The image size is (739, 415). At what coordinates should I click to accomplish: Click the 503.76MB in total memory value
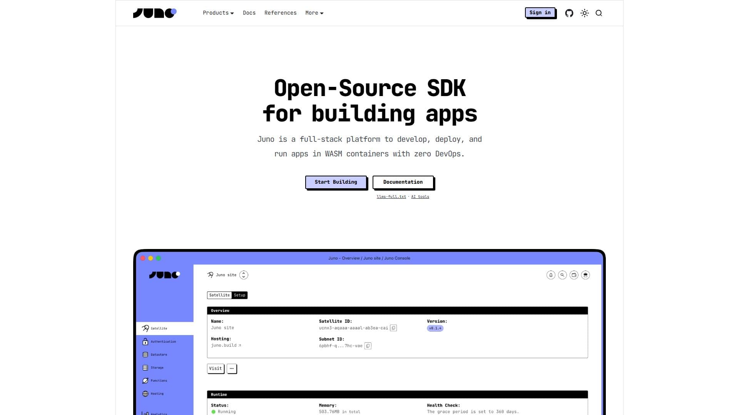point(339,412)
